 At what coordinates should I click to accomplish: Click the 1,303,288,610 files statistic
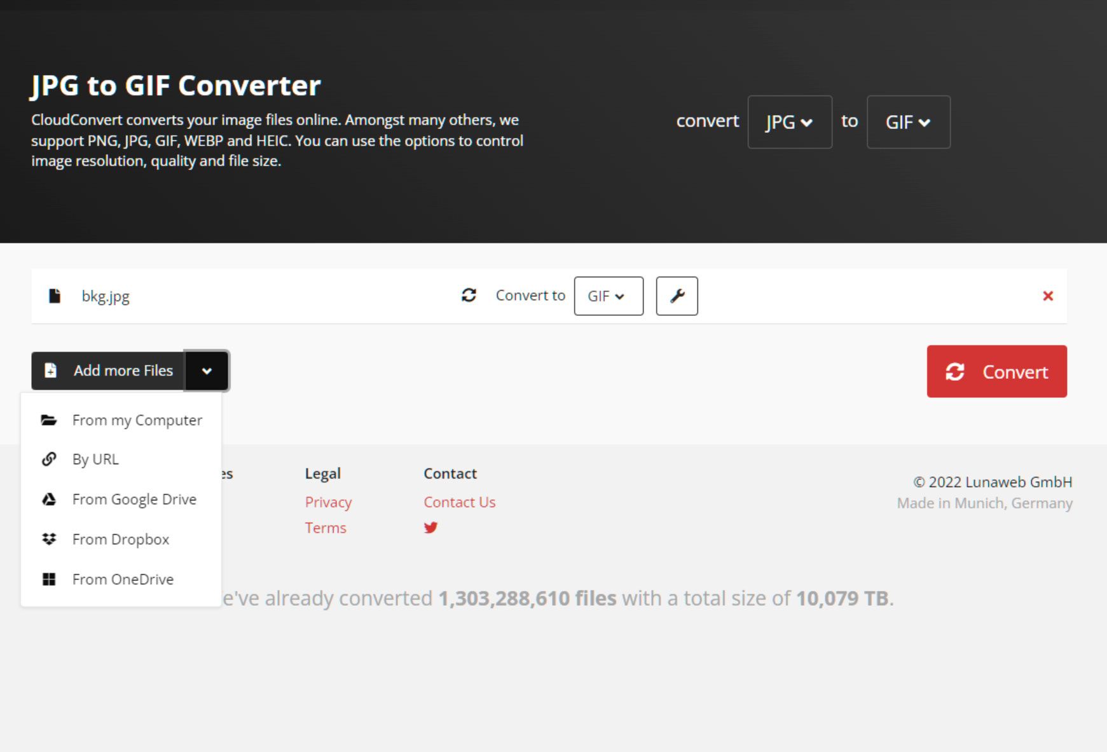(527, 598)
